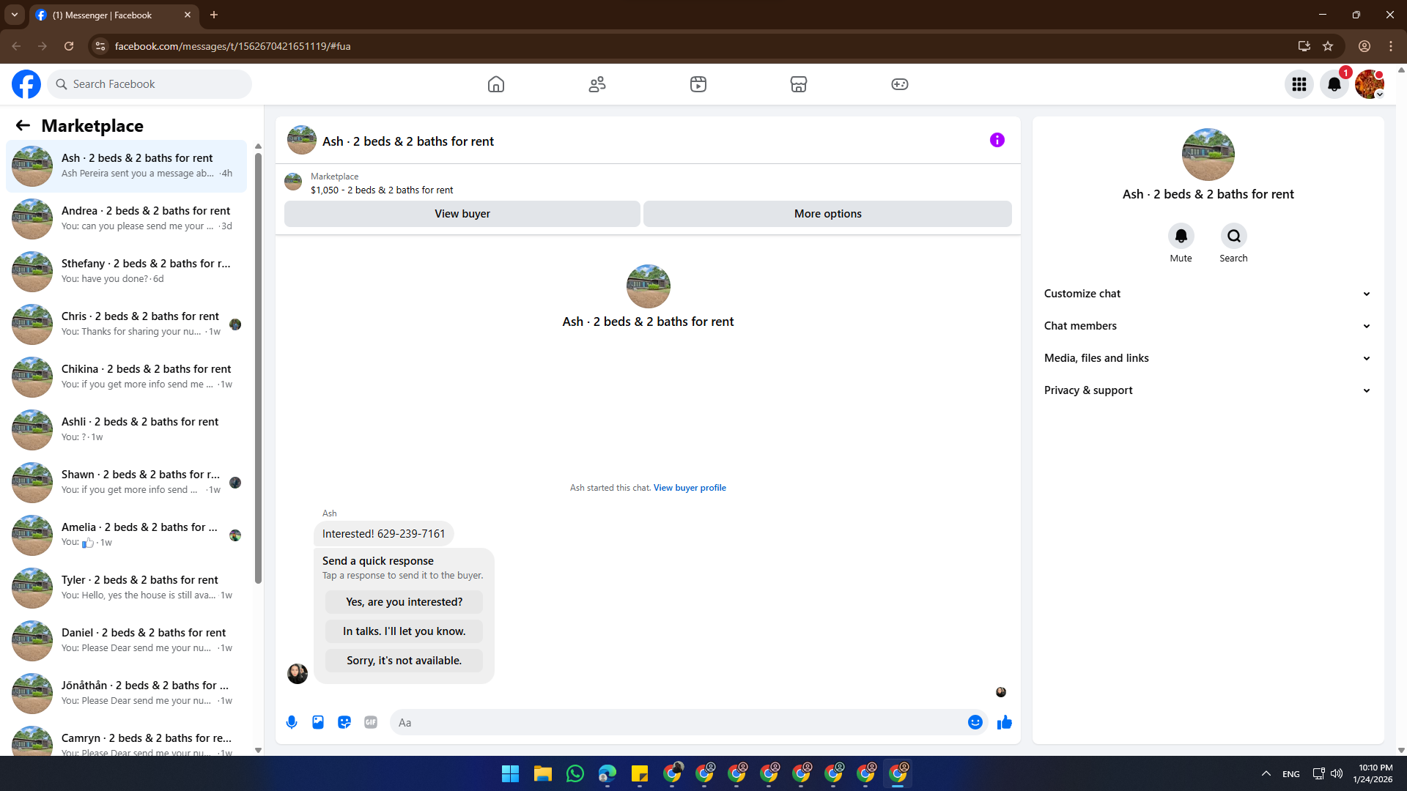Image resolution: width=1407 pixels, height=791 pixels.
Task: Attach a file using the photo icon
Action: 318,722
